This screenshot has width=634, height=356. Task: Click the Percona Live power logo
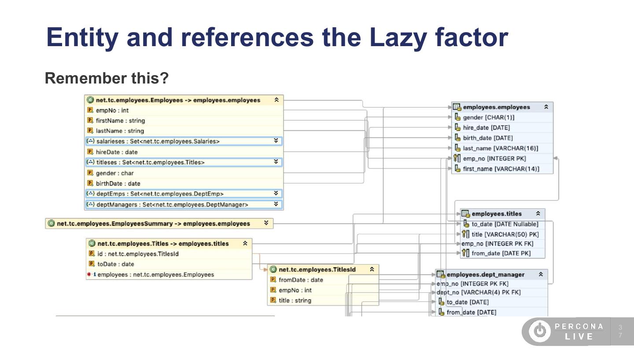click(539, 331)
